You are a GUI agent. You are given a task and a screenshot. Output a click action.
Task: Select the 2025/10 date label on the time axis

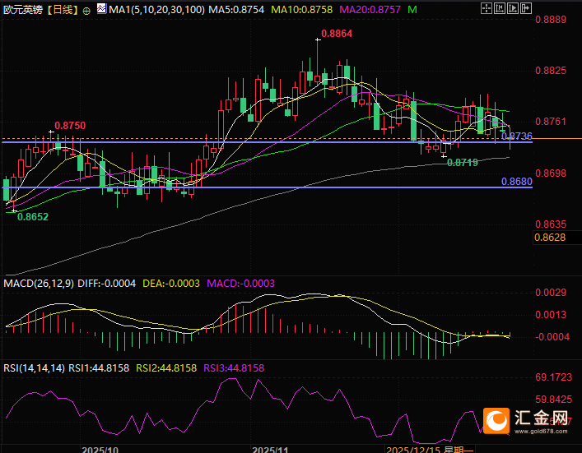point(100,447)
